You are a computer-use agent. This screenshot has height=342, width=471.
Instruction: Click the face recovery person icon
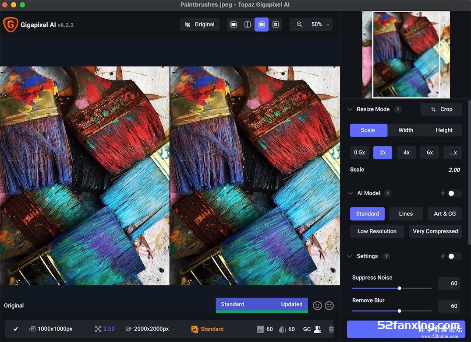(318, 329)
